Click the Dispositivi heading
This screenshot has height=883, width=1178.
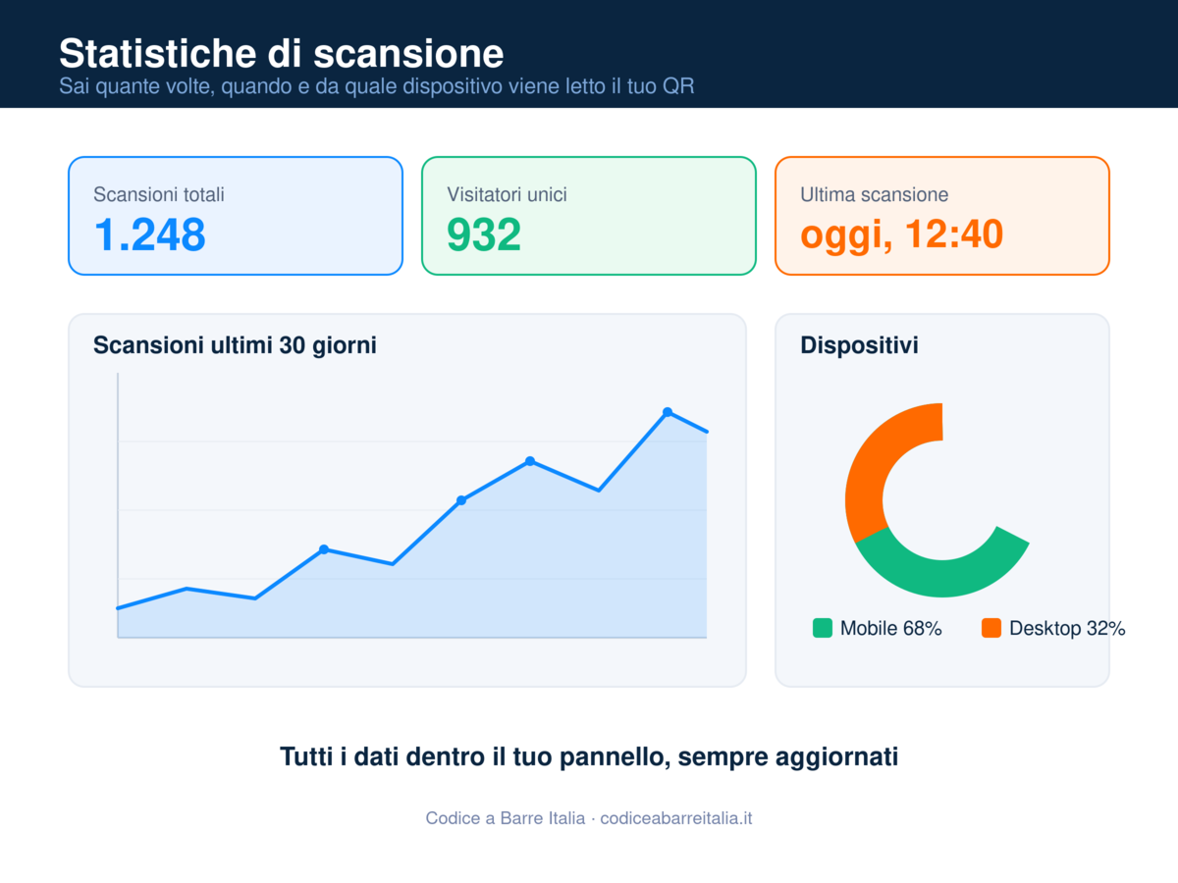860,345
